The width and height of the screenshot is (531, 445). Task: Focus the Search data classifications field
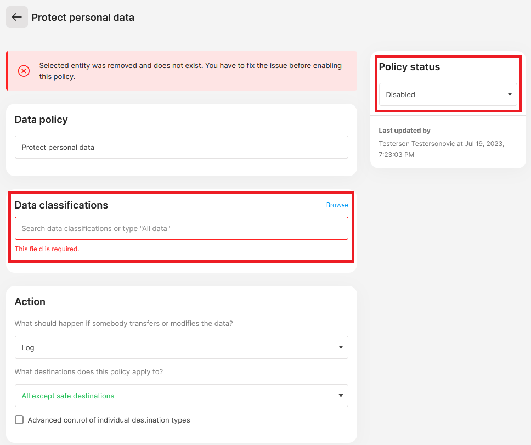pos(181,228)
